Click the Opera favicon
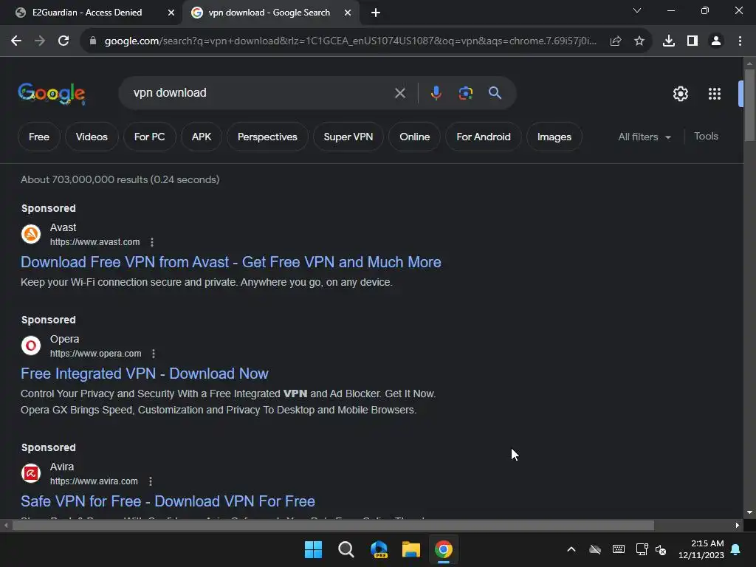This screenshot has height=567, width=756. [31, 346]
